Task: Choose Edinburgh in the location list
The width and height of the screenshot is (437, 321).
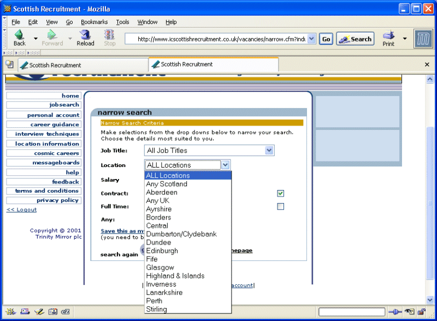Action: [x=188, y=251]
